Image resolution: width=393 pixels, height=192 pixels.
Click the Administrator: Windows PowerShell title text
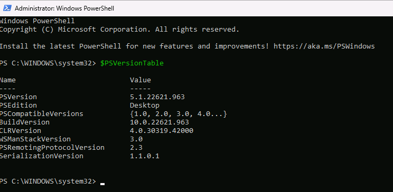64,8
